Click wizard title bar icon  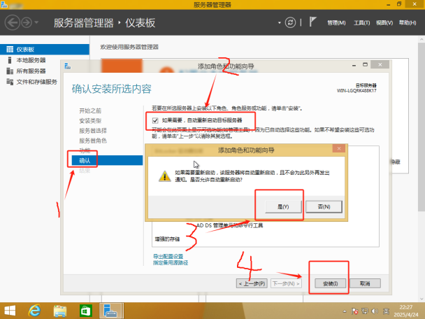pyautogui.click(x=68, y=66)
